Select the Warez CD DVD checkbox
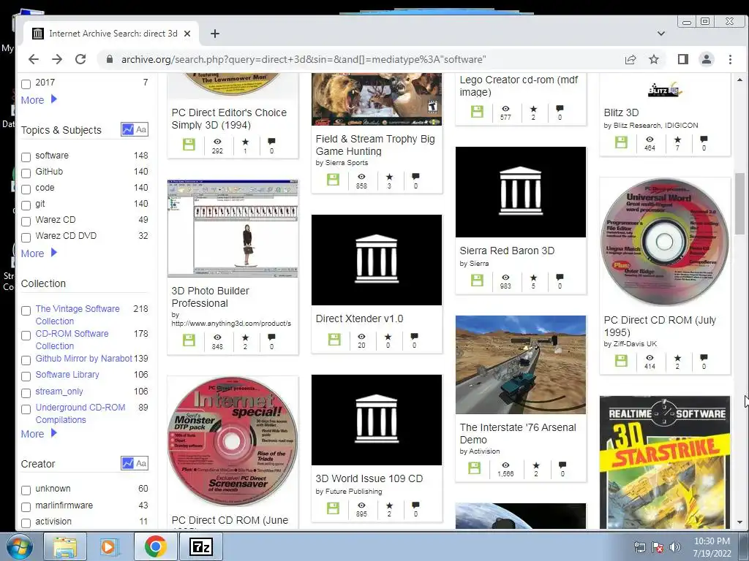This screenshot has width=749, height=561. coord(26,237)
